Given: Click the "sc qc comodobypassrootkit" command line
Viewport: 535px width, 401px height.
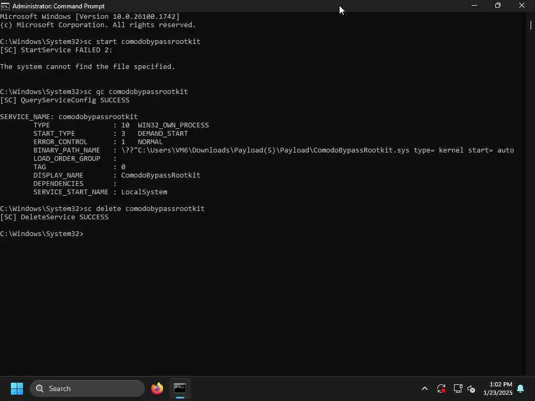Looking at the screenshot, I should pyautogui.click(x=94, y=92).
